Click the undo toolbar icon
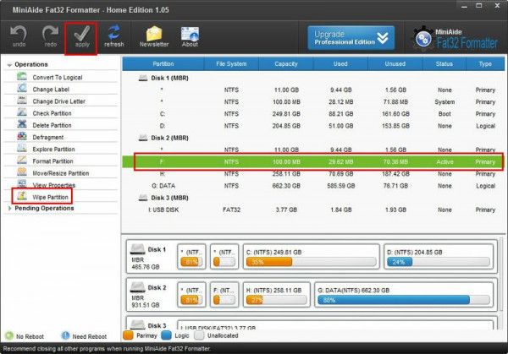This screenshot has width=508, height=354. point(19,35)
